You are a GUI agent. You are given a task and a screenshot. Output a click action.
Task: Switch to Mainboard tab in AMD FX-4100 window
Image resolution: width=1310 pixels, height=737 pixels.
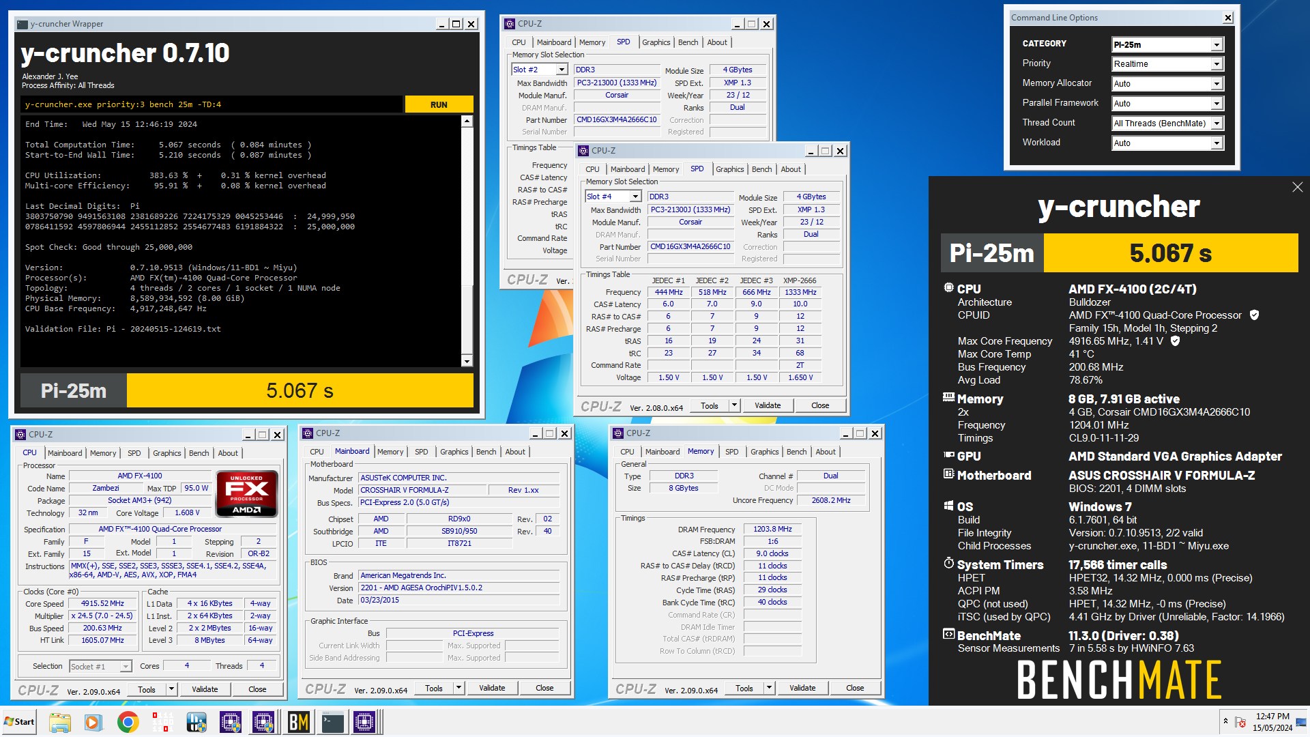coord(65,453)
